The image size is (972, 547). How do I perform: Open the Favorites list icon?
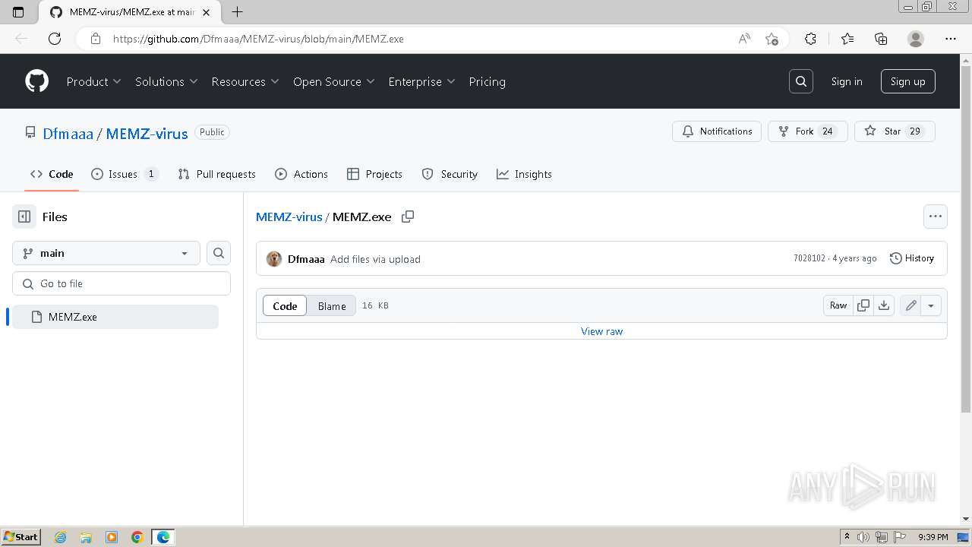click(847, 39)
